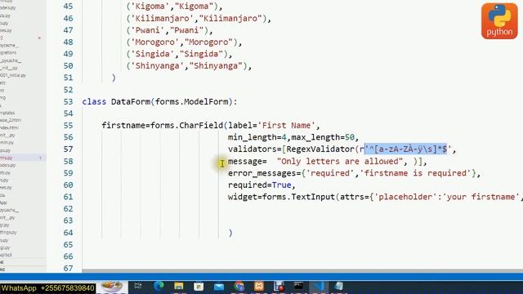Image resolution: width=523 pixels, height=294 pixels.
Task: Open Microsoft Store taskbar icon
Action: (199, 287)
